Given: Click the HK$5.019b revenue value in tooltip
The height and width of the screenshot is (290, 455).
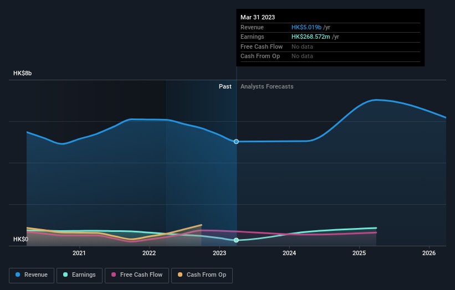Looking at the screenshot, I should 306,27.
